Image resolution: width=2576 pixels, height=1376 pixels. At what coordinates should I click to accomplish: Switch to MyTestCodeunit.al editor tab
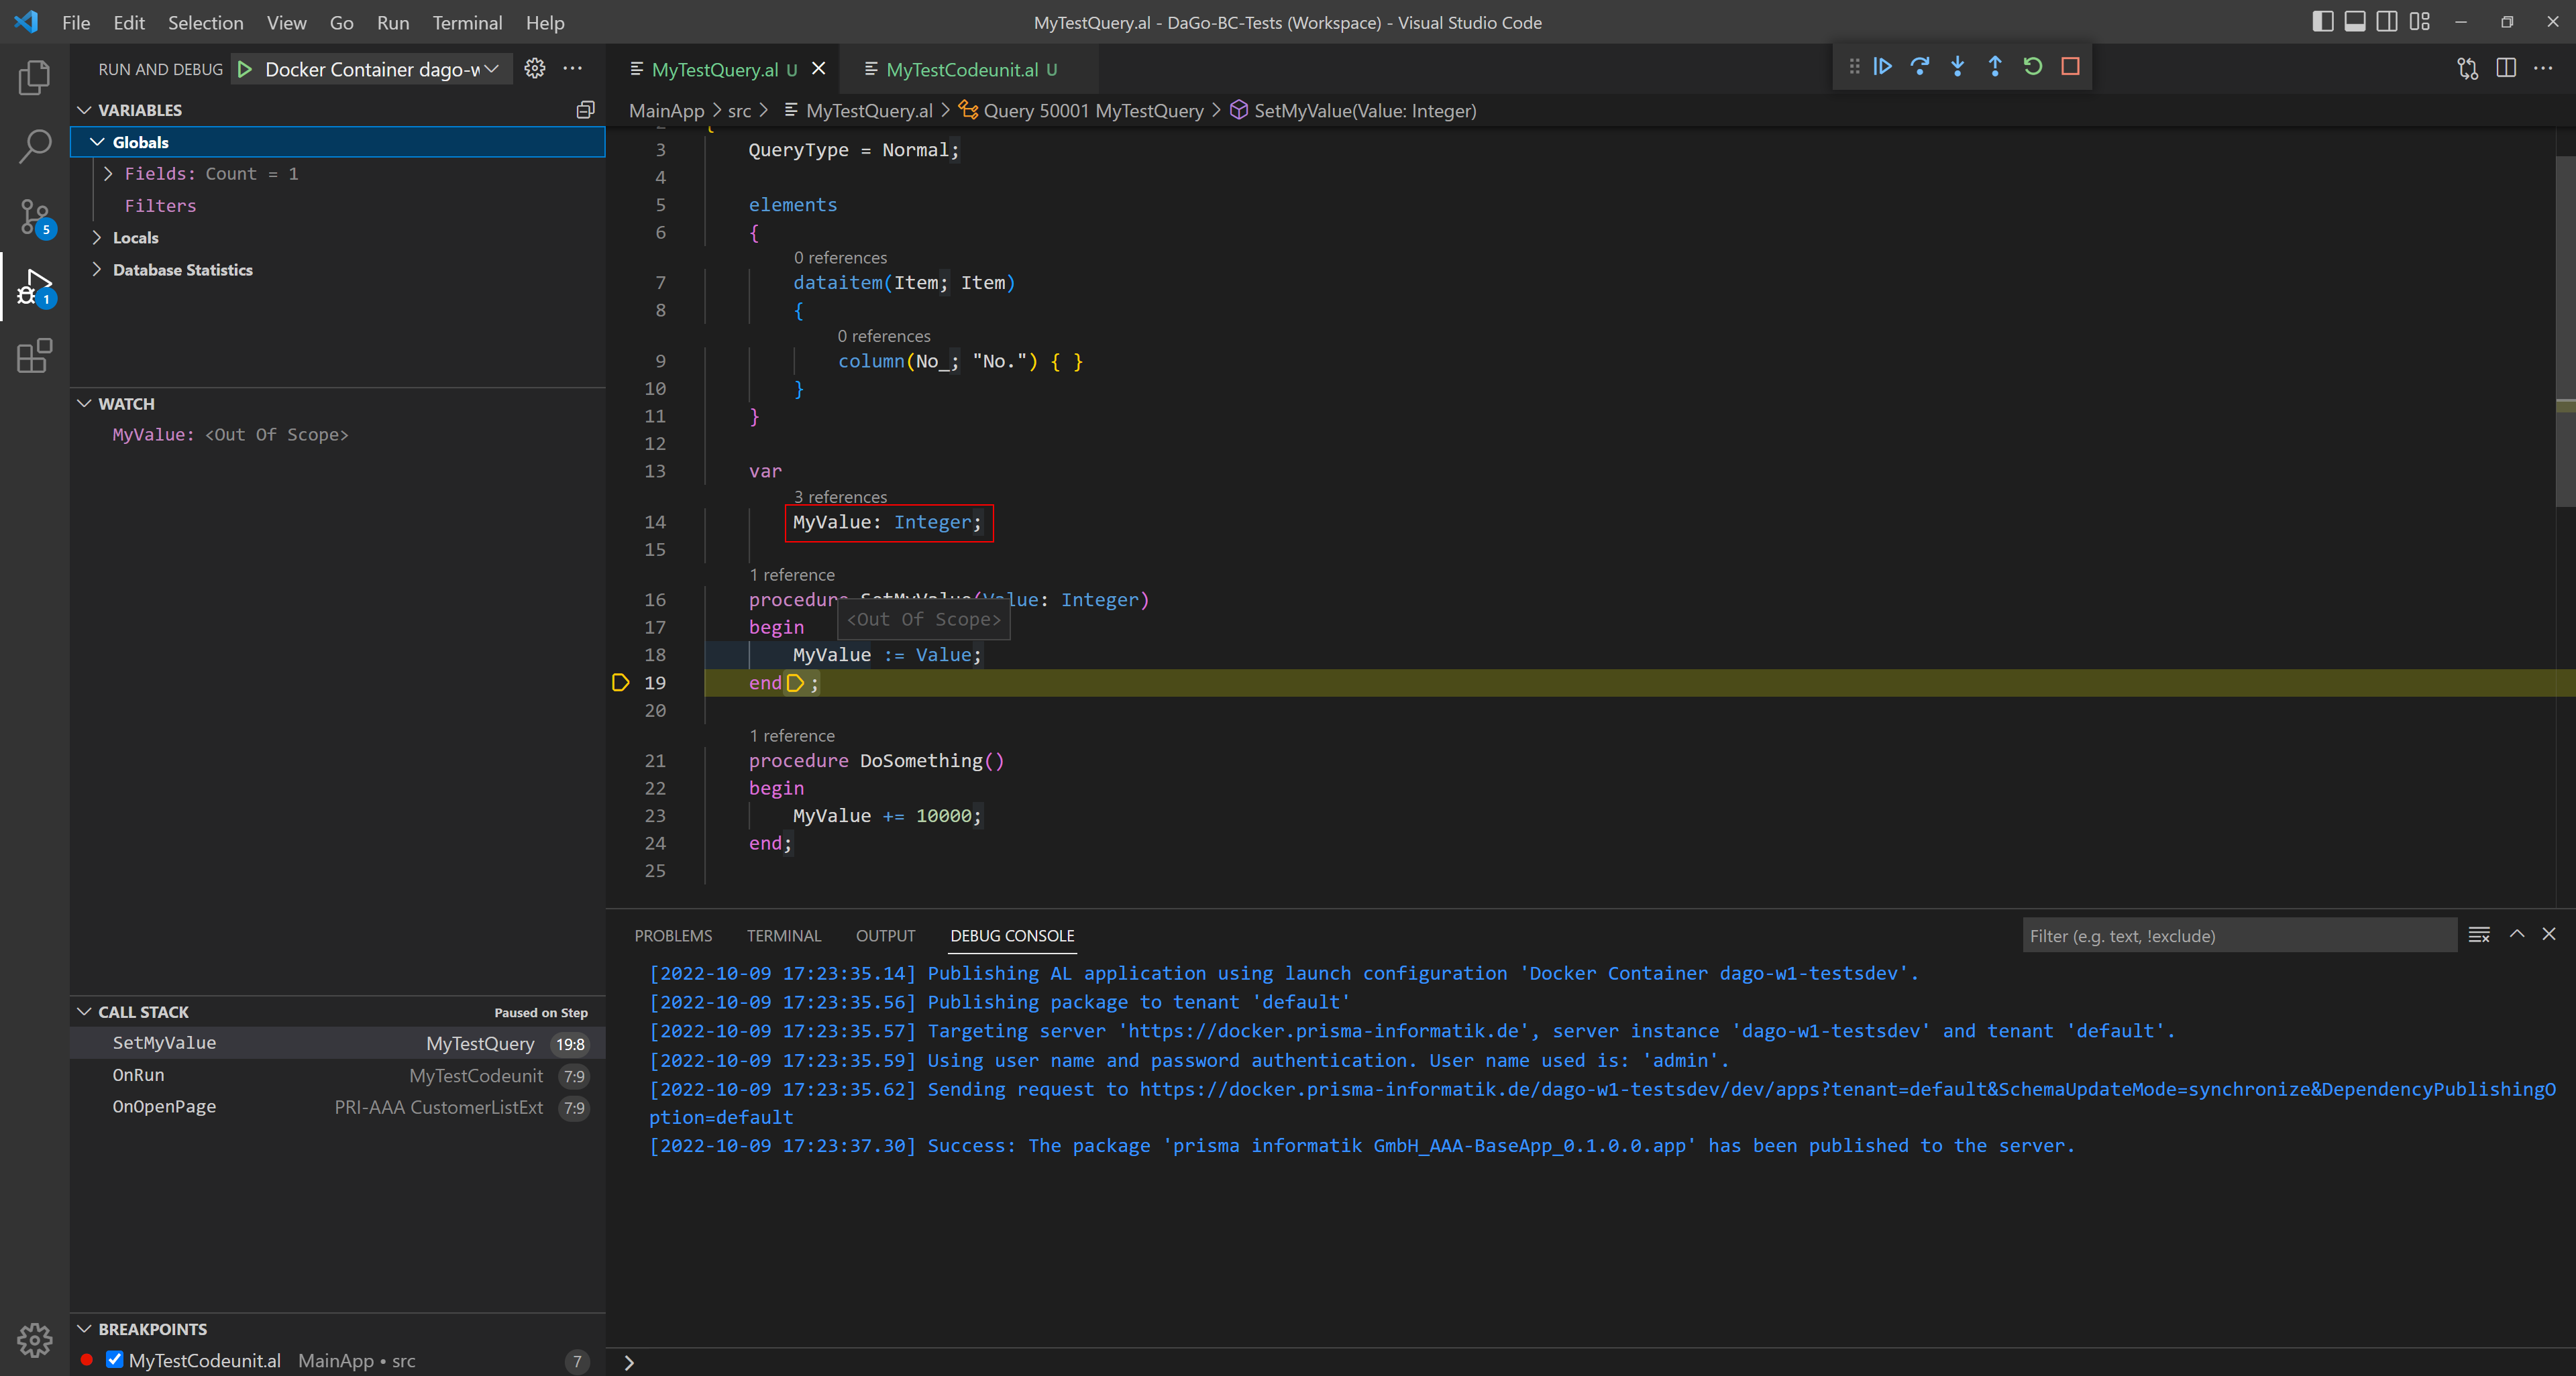pyautogui.click(x=961, y=70)
